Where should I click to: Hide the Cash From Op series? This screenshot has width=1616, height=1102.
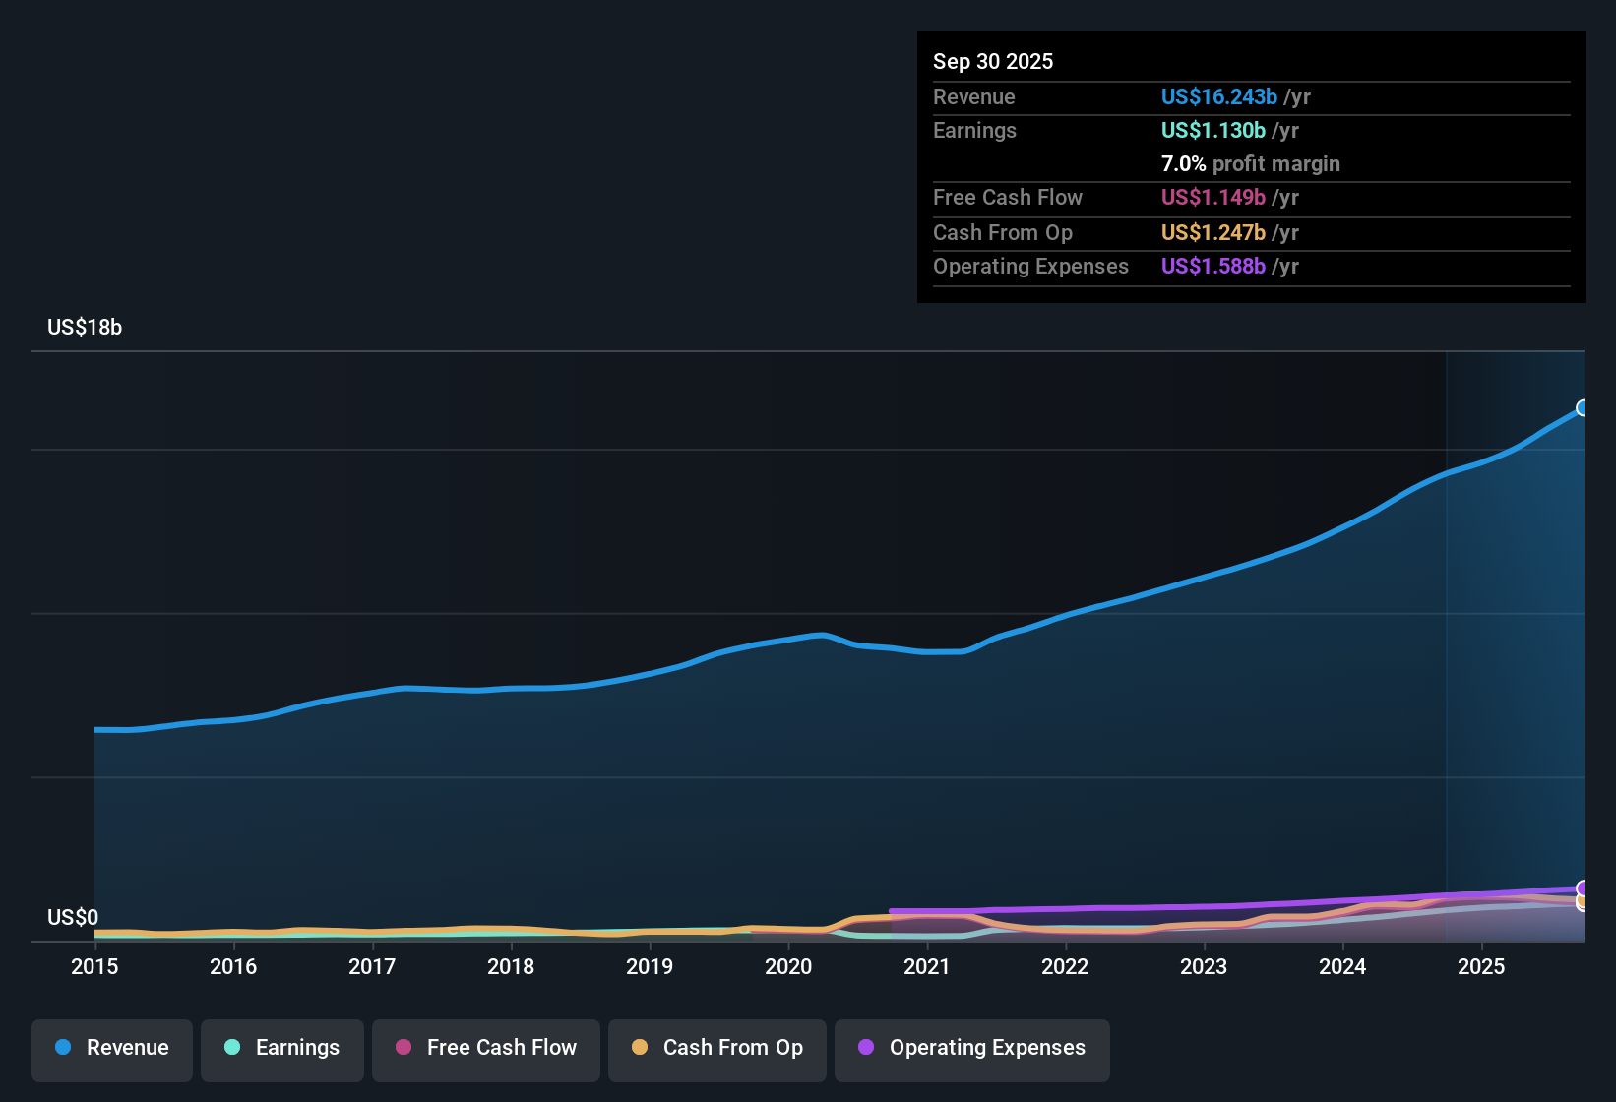point(716,1049)
